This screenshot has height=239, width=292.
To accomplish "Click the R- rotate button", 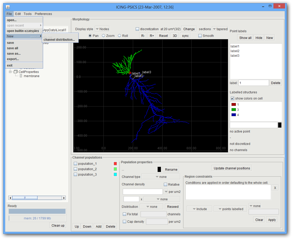I will pos(143,36).
